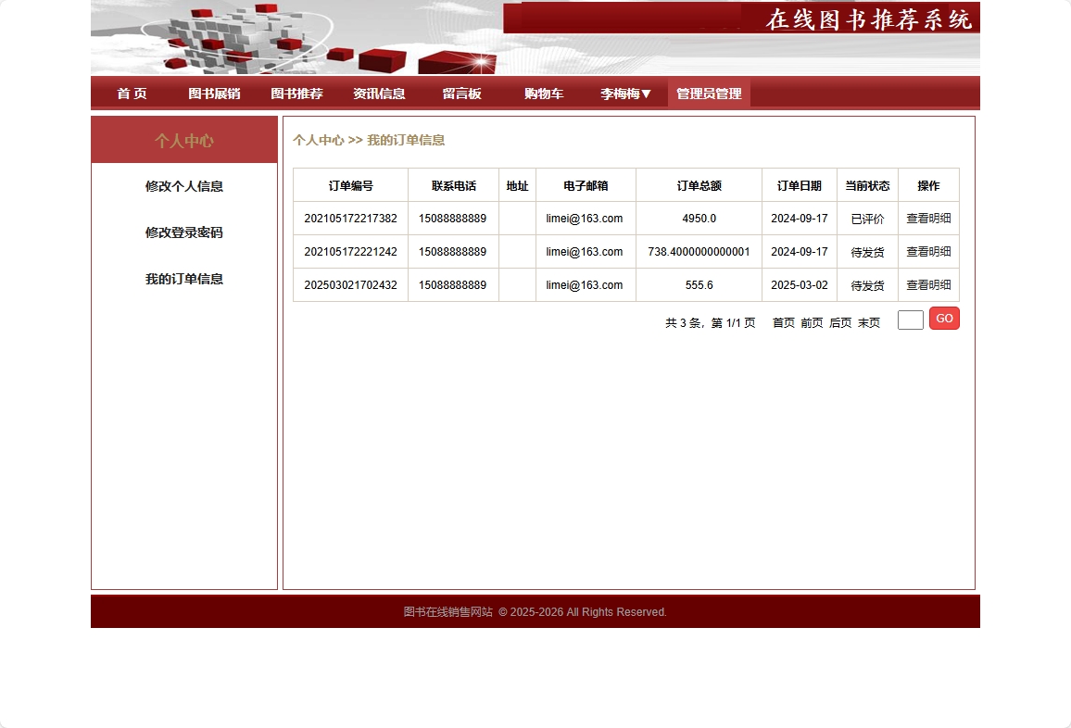Screen dimensions: 1071x728
Task: Select 图书展销 from the navigation bar
Action: click(214, 93)
